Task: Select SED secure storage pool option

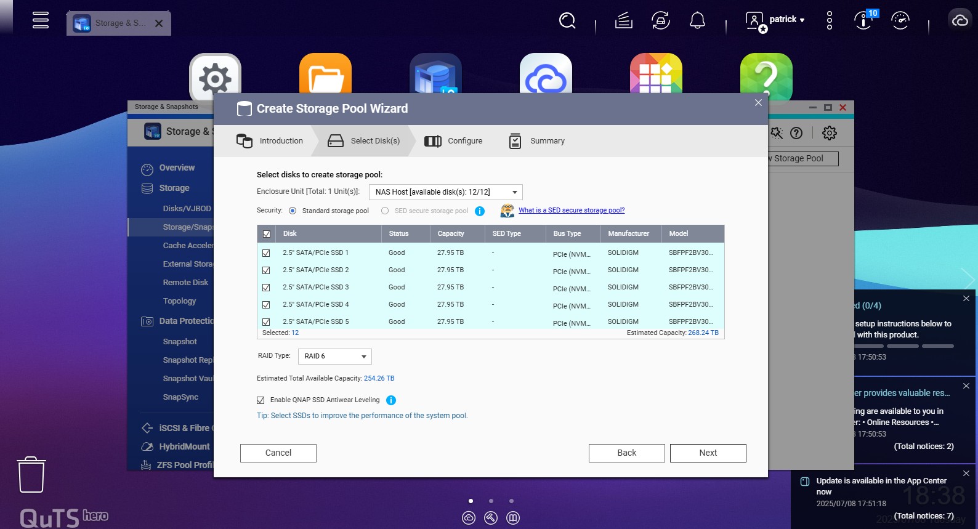Action: click(385, 211)
